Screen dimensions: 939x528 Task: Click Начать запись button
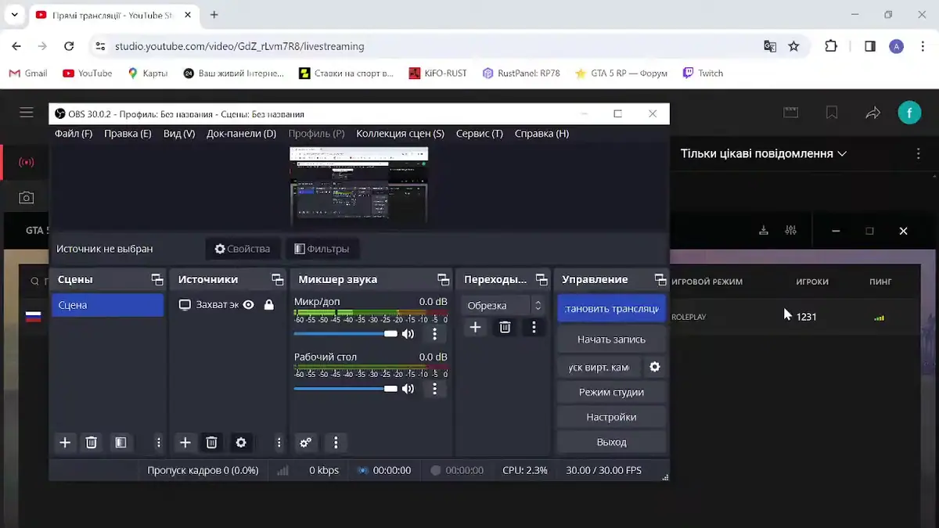611,339
